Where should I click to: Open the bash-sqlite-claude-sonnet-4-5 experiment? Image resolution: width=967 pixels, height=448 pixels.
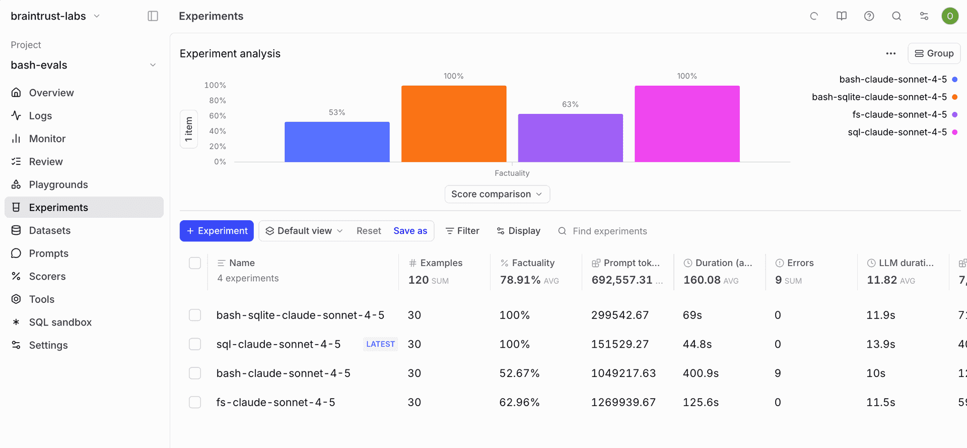click(300, 315)
